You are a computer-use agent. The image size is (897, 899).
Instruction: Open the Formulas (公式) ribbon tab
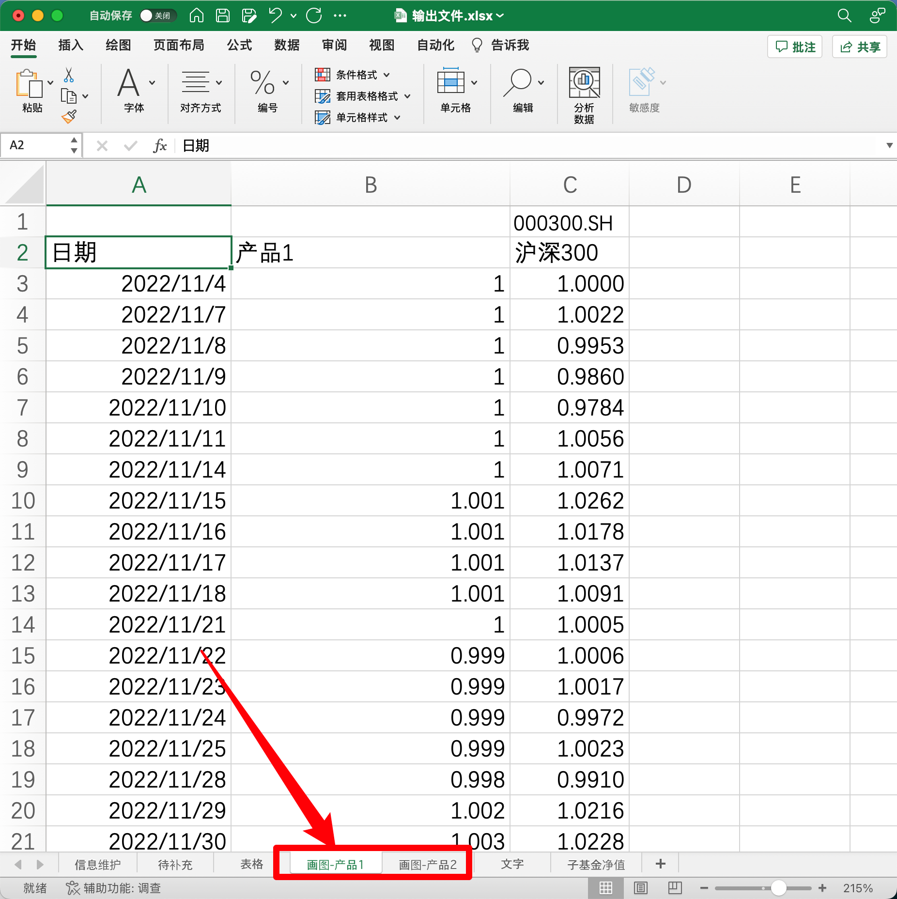click(x=239, y=45)
